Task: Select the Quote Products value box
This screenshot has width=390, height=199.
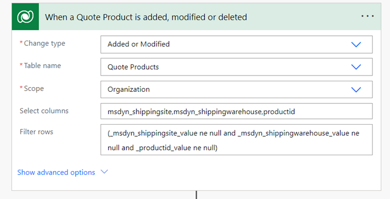Action: (237, 67)
